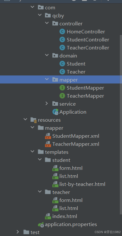Image resolution: width=122 pixels, height=236 pixels.
Task: Click the TeacherController class icon
Action: (62, 48)
